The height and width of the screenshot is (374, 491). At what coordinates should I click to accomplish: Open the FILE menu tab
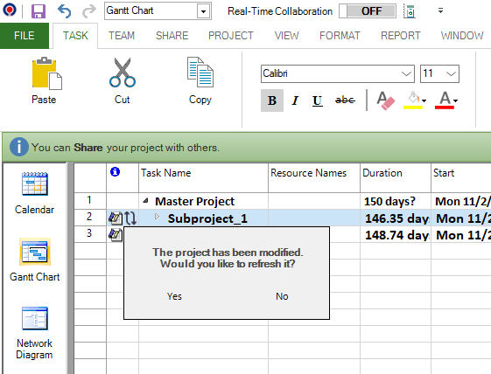[25, 36]
